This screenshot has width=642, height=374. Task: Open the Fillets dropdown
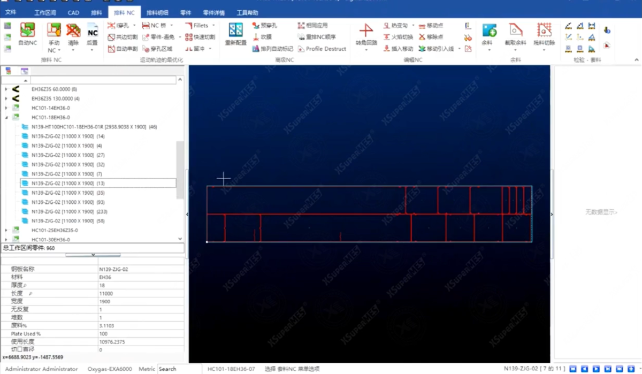click(x=213, y=25)
